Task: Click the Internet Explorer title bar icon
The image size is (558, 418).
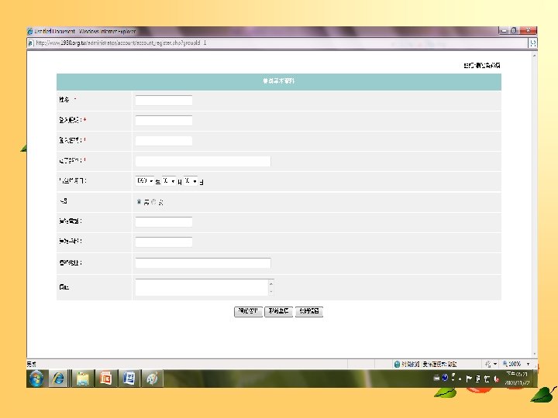Action: [x=30, y=31]
